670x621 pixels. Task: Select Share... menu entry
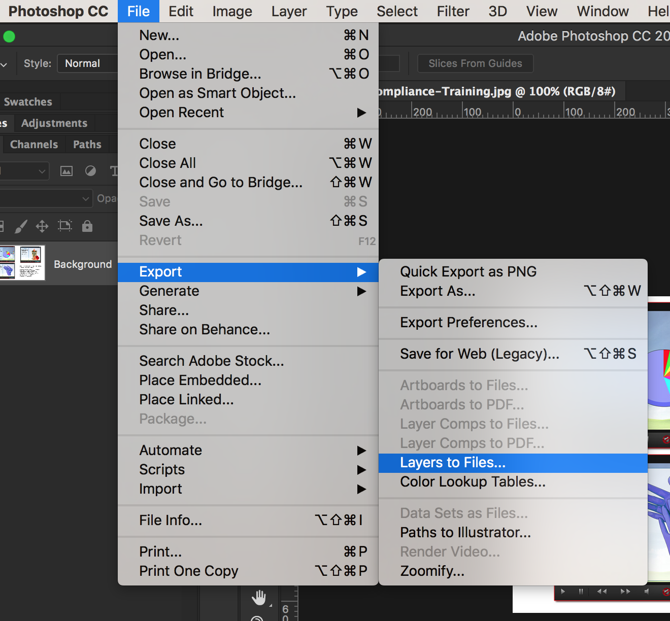click(248, 310)
